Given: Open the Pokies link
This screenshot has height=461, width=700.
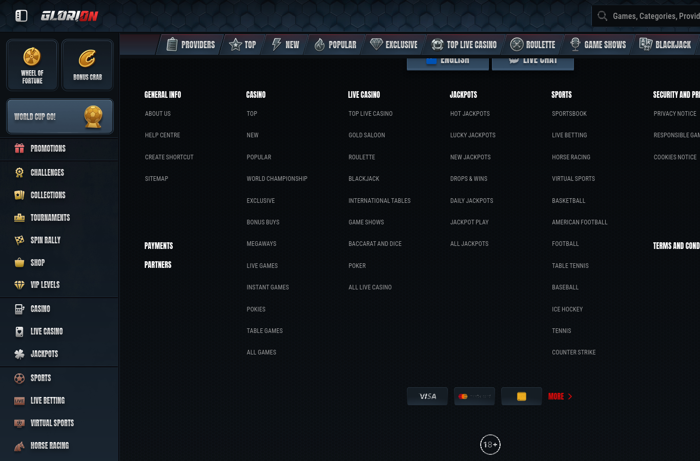Looking at the screenshot, I should click(x=256, y=309).
